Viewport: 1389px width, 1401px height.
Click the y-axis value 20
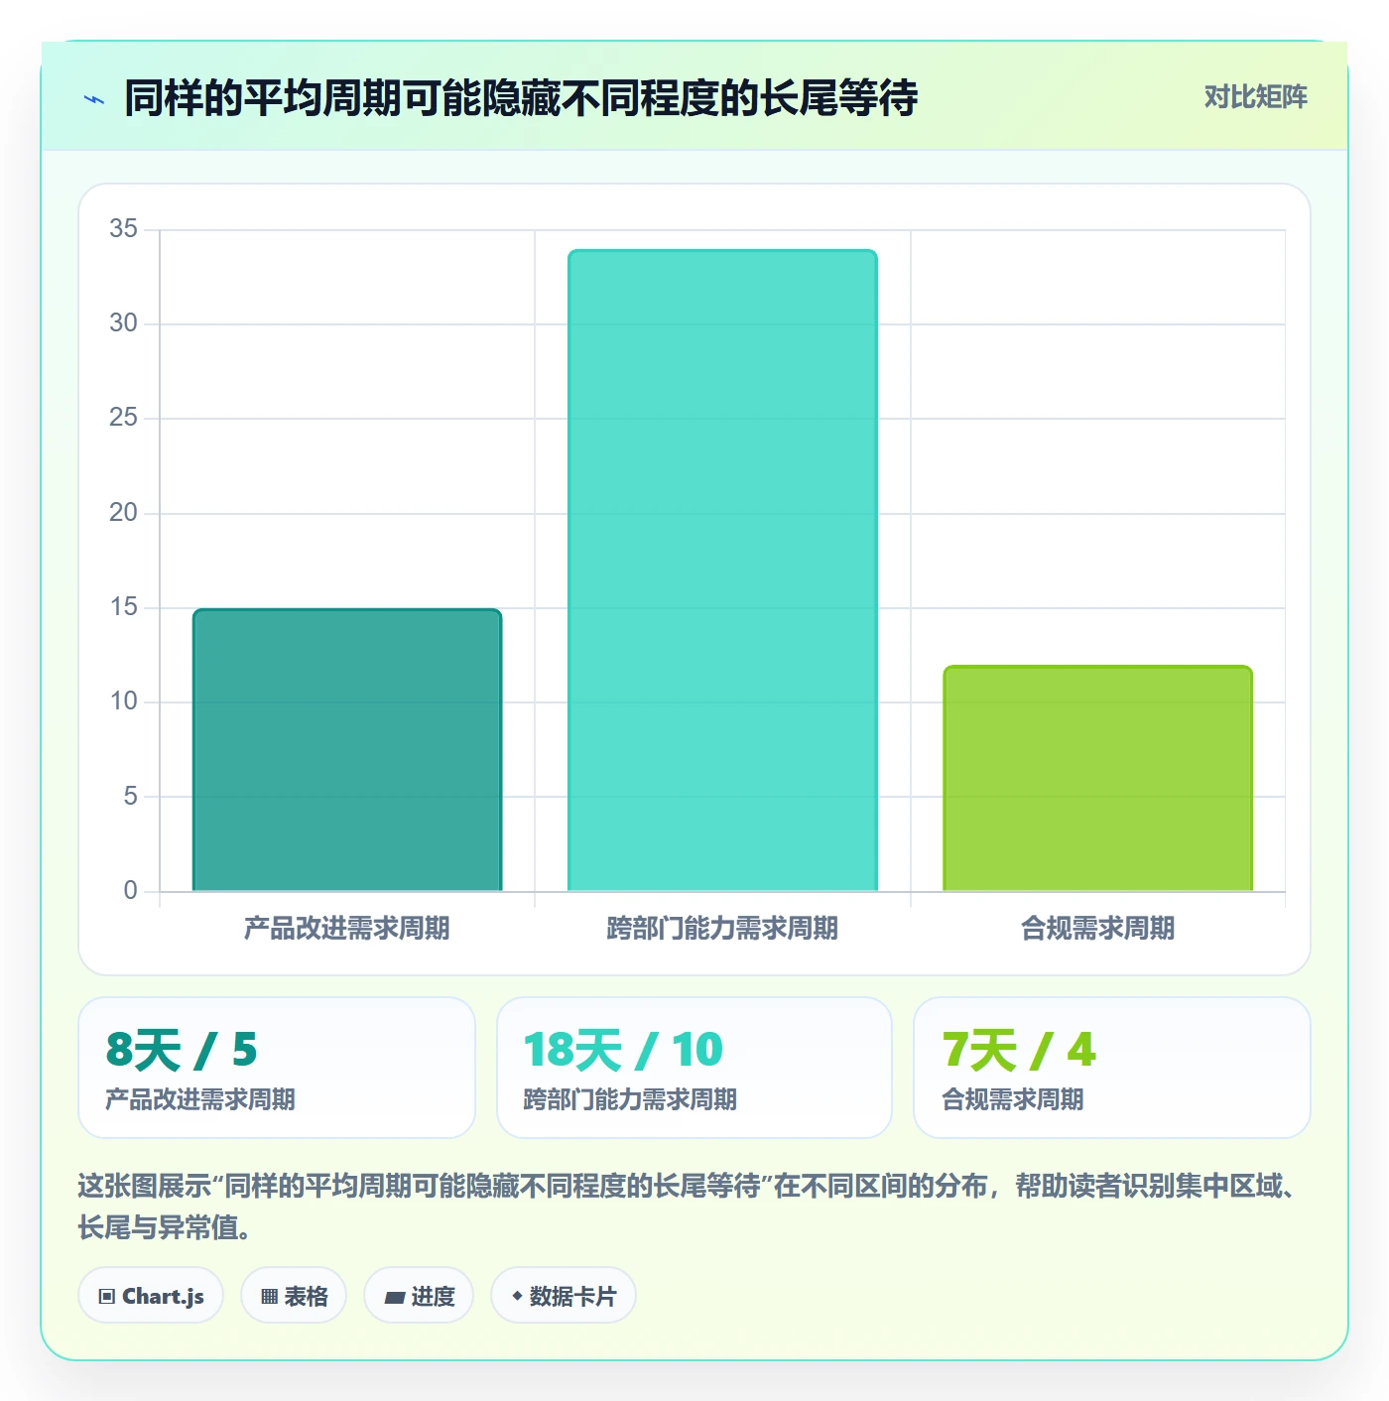[123, 513]
